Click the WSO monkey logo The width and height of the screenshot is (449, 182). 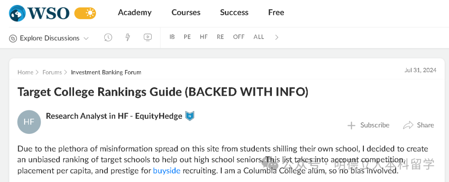[17, 13]
